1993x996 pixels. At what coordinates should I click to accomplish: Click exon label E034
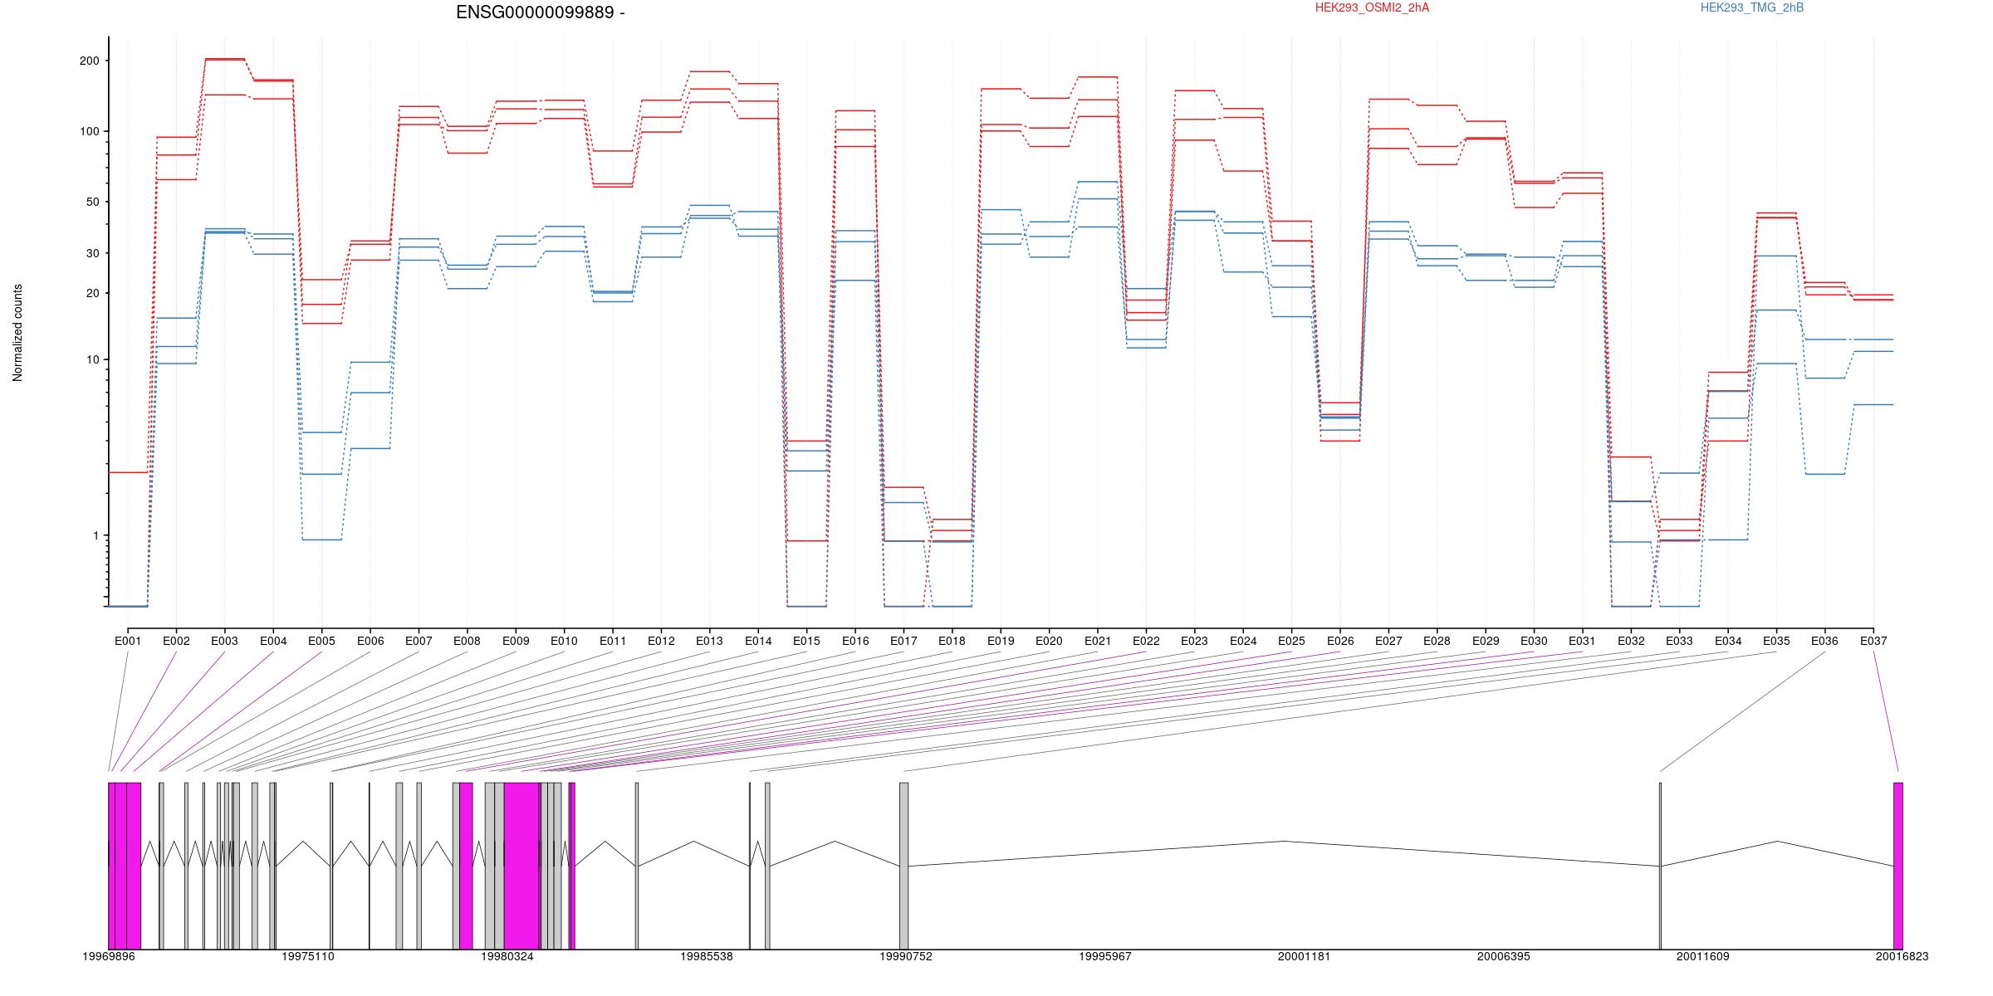coord(1728,641)
